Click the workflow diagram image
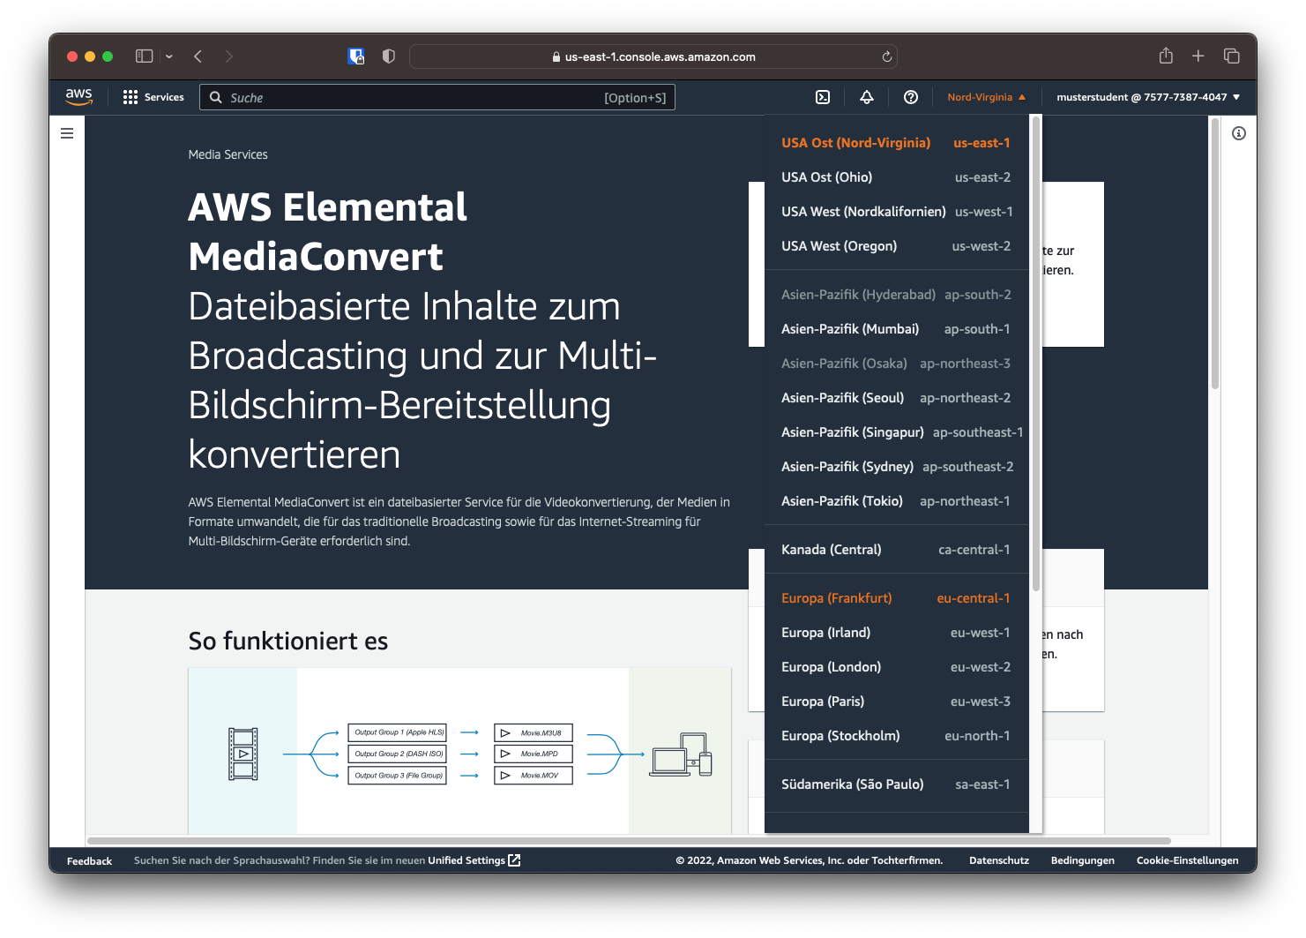 459,751
